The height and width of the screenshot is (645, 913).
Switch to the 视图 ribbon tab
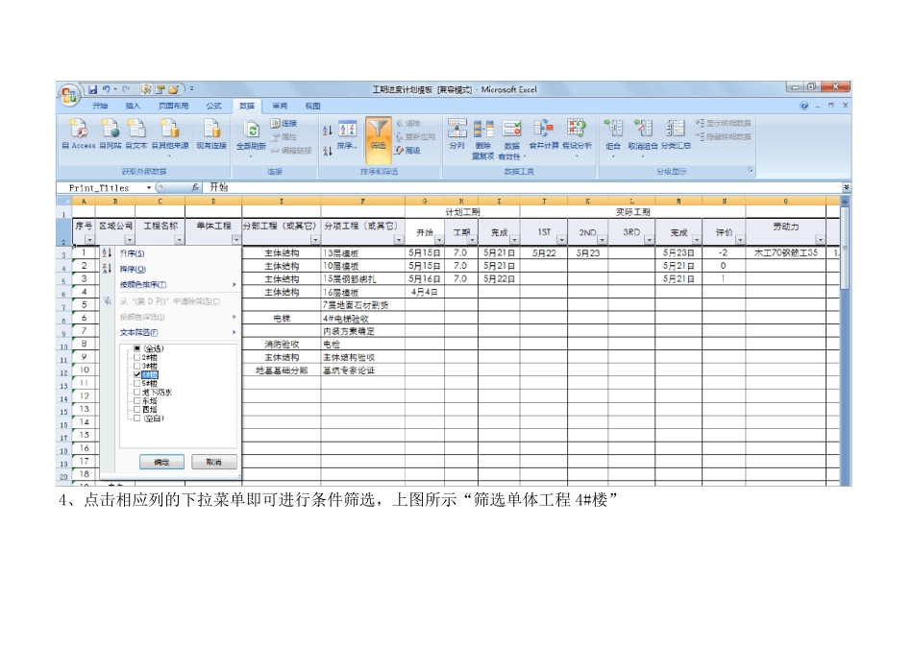(312, 106)
